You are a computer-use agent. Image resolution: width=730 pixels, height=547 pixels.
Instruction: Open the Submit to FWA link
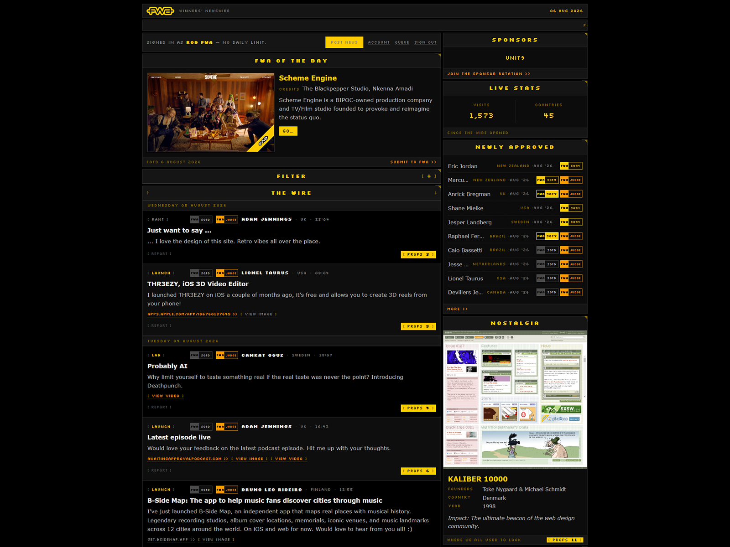tap(413, 162)
